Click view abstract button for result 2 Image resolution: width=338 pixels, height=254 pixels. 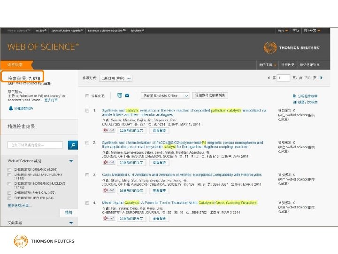click(159, 162)
